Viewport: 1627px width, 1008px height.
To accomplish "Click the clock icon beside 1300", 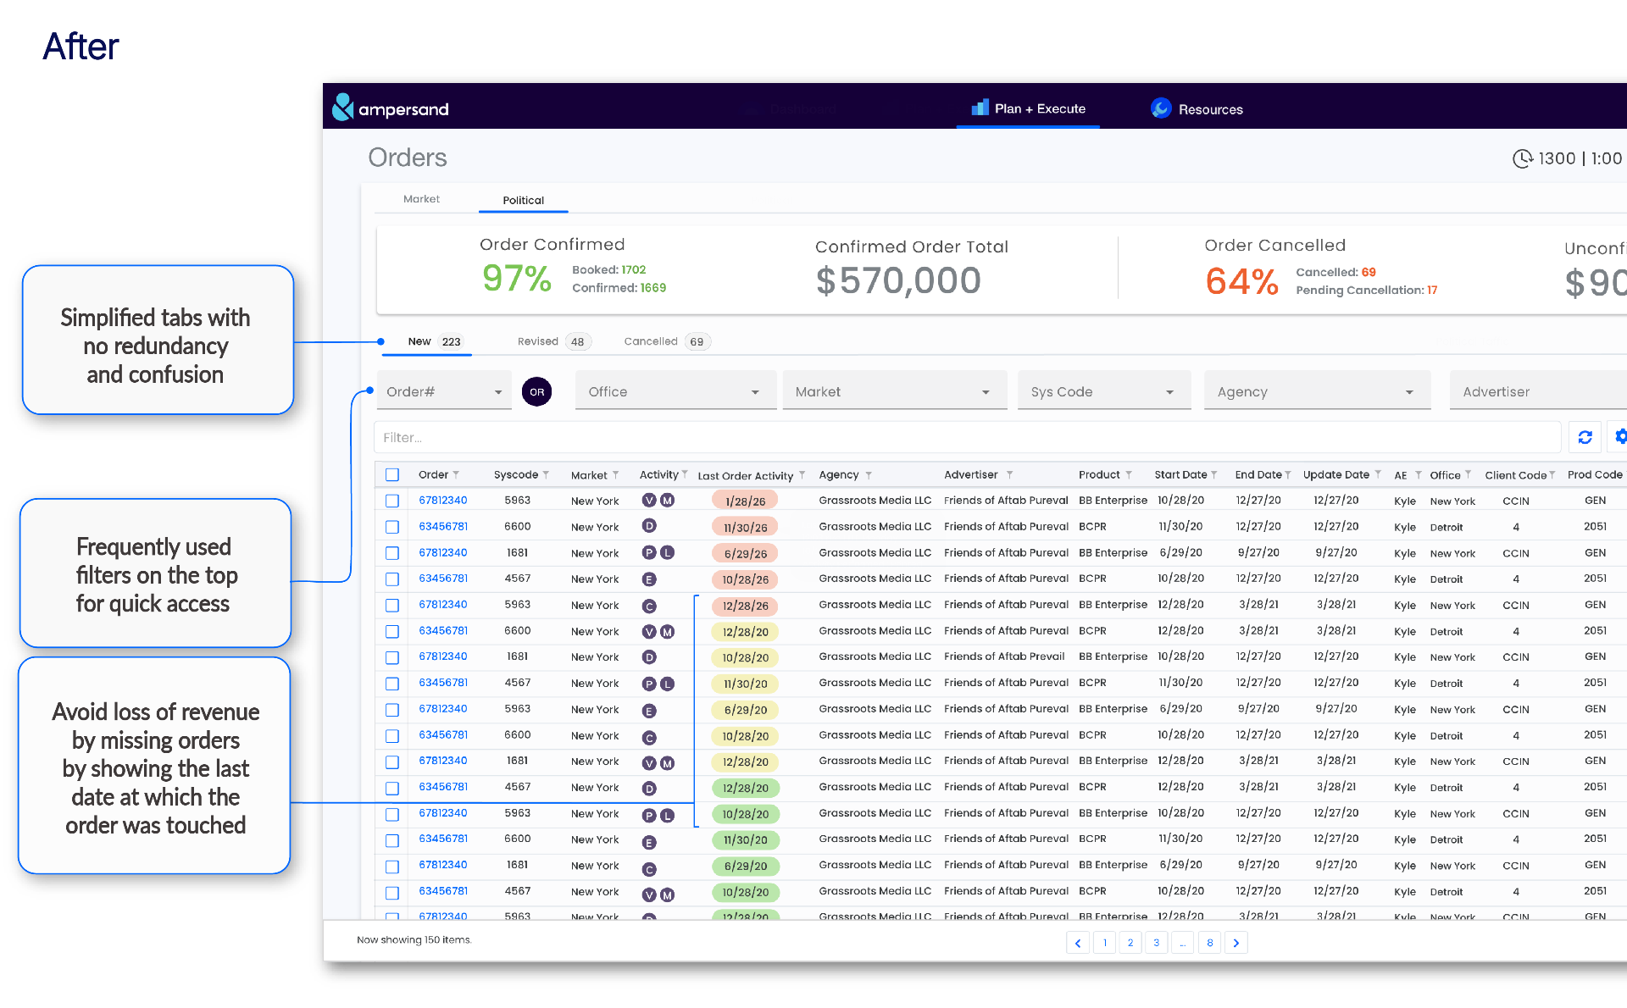I will pyautogui.click(x=1523, y=158).
